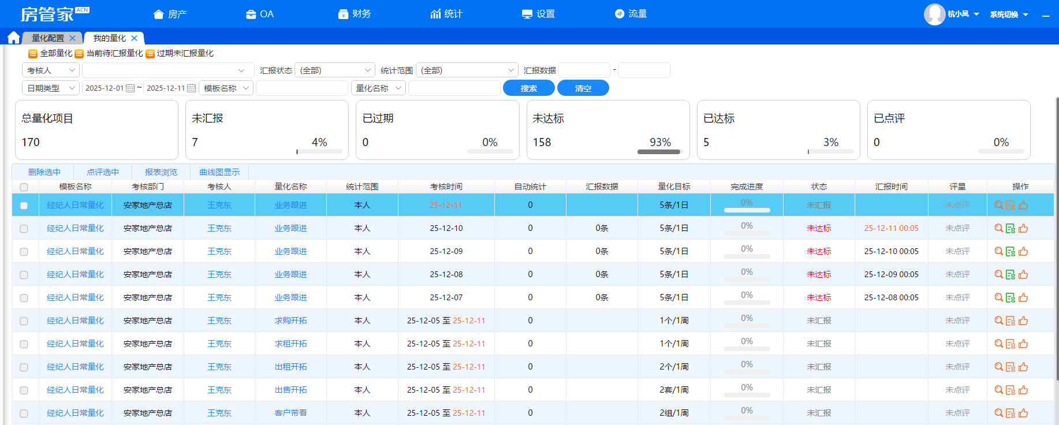
Task: Expand the 日期类型 dropdown
Action: coord(50,88)
